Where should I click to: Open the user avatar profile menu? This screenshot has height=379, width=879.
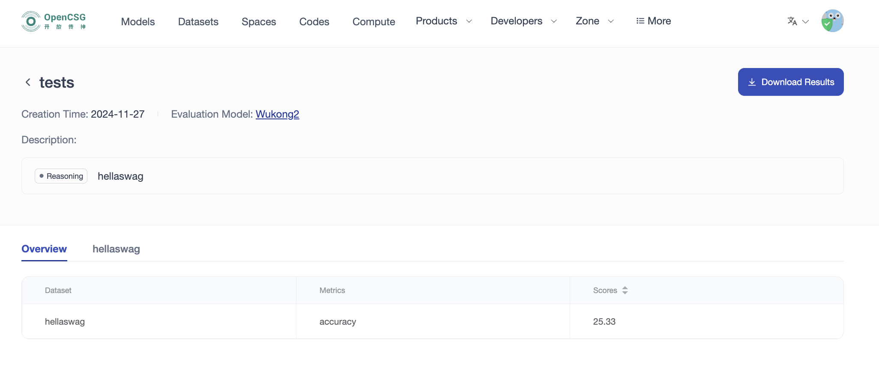[832, 21]
